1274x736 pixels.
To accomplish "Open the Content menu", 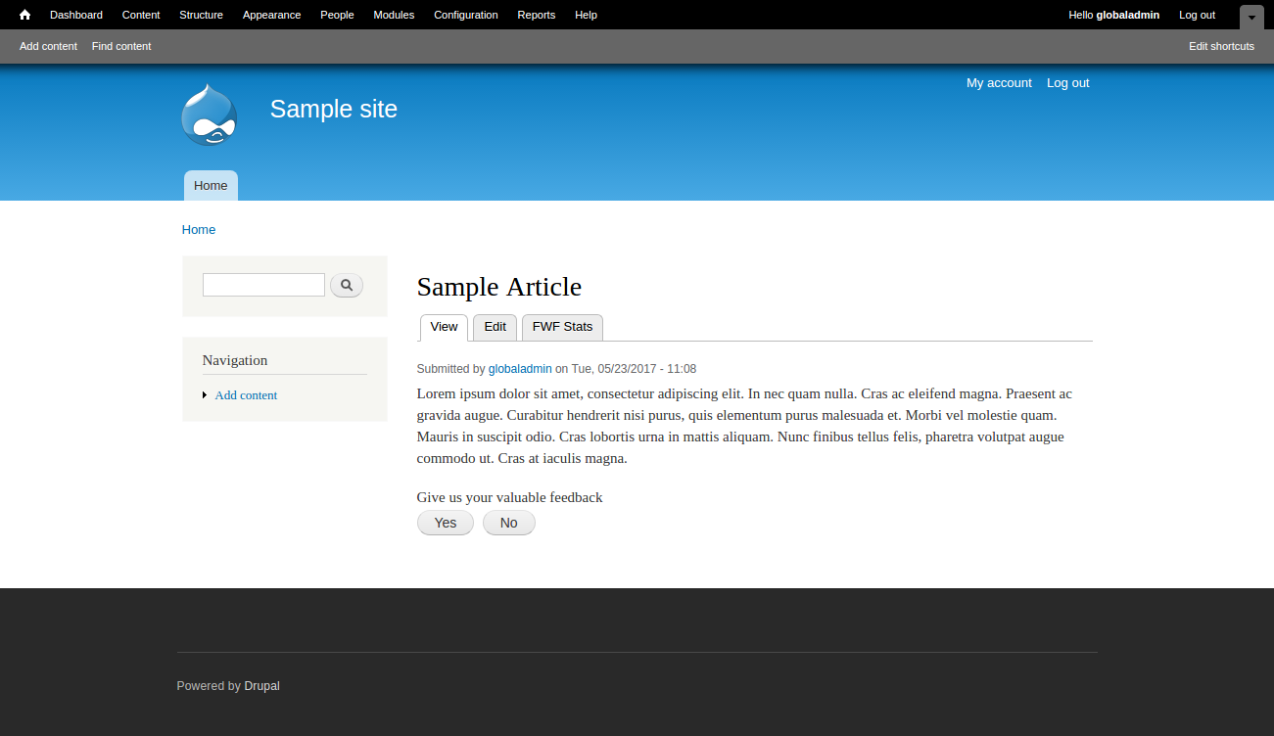I will pyautogui.click(x=140, y=15).
